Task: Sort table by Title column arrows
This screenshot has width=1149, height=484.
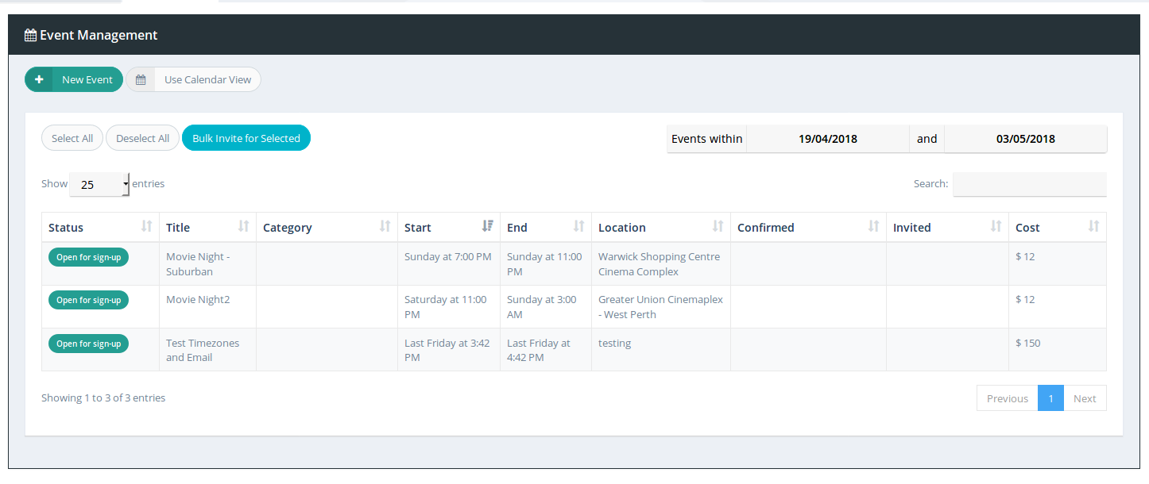Action: (x=243, y=227)
